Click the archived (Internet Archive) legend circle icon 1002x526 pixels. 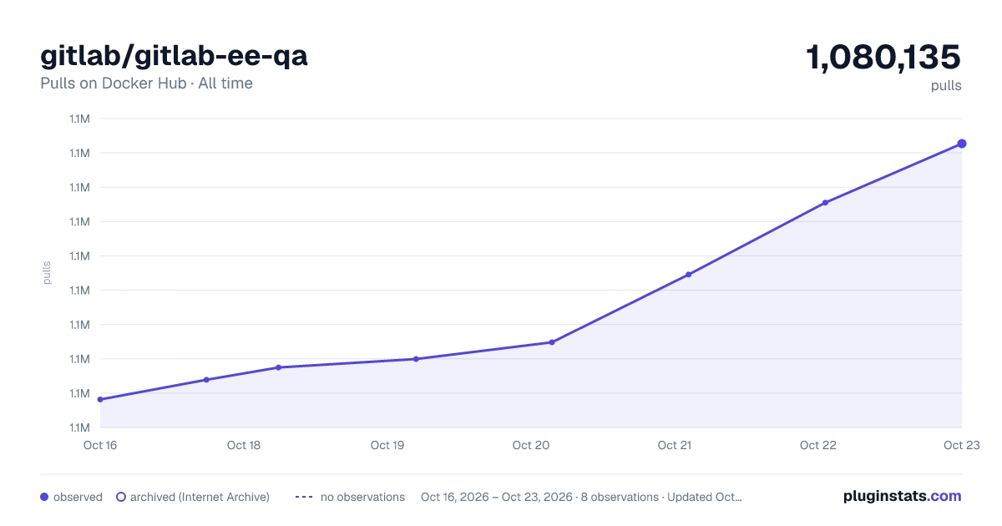(x=120, y=497)
